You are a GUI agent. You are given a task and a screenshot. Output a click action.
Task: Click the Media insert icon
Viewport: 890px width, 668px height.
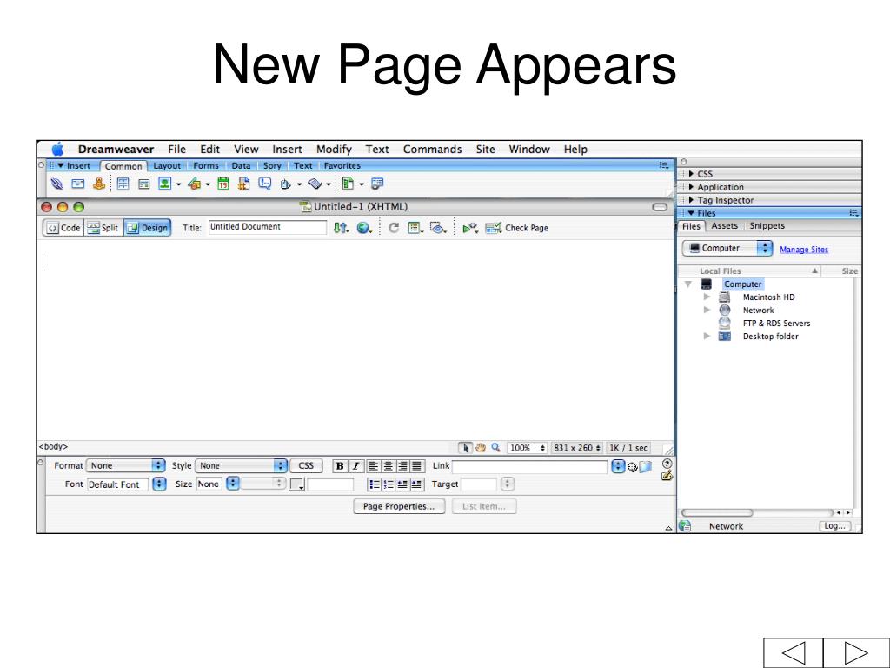click(194, 184)
